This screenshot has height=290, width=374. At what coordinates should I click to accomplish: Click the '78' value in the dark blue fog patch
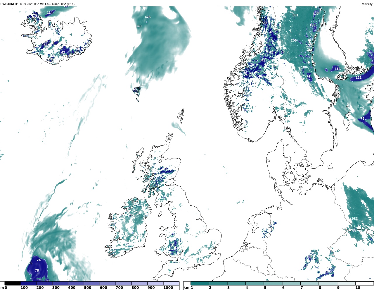(x=37, y=270)
